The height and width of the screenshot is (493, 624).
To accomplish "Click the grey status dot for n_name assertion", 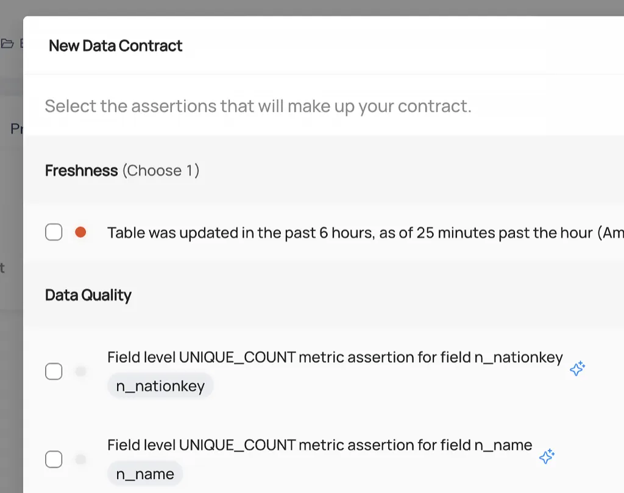I will (x=80, y=460).
